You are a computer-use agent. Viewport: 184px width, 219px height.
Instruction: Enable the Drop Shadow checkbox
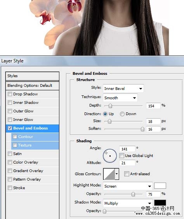tap(10, 94)
